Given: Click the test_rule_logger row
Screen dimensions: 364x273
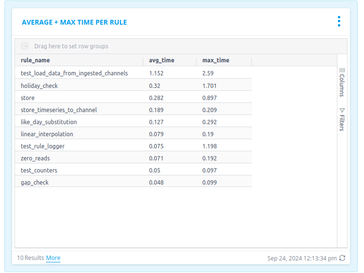Looking at the screenshot, I should (x=43, y=146).
